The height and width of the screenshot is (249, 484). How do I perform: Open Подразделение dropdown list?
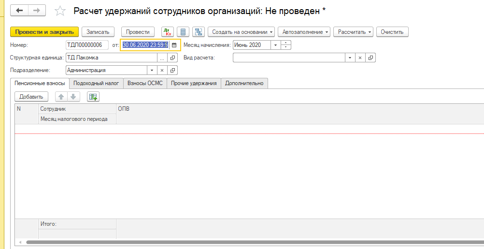click(x=152, y=71)
